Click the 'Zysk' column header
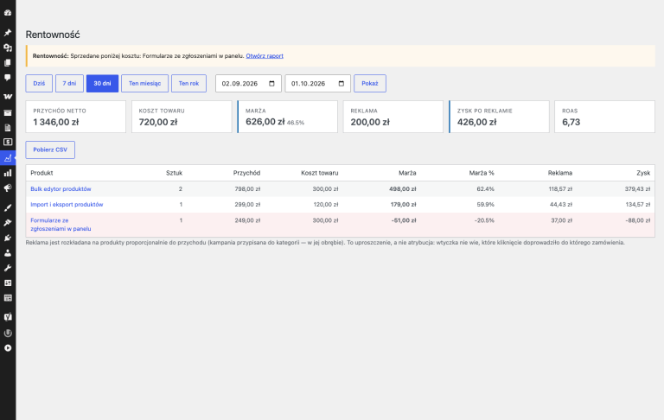The image size is (664, 420). 643,173
